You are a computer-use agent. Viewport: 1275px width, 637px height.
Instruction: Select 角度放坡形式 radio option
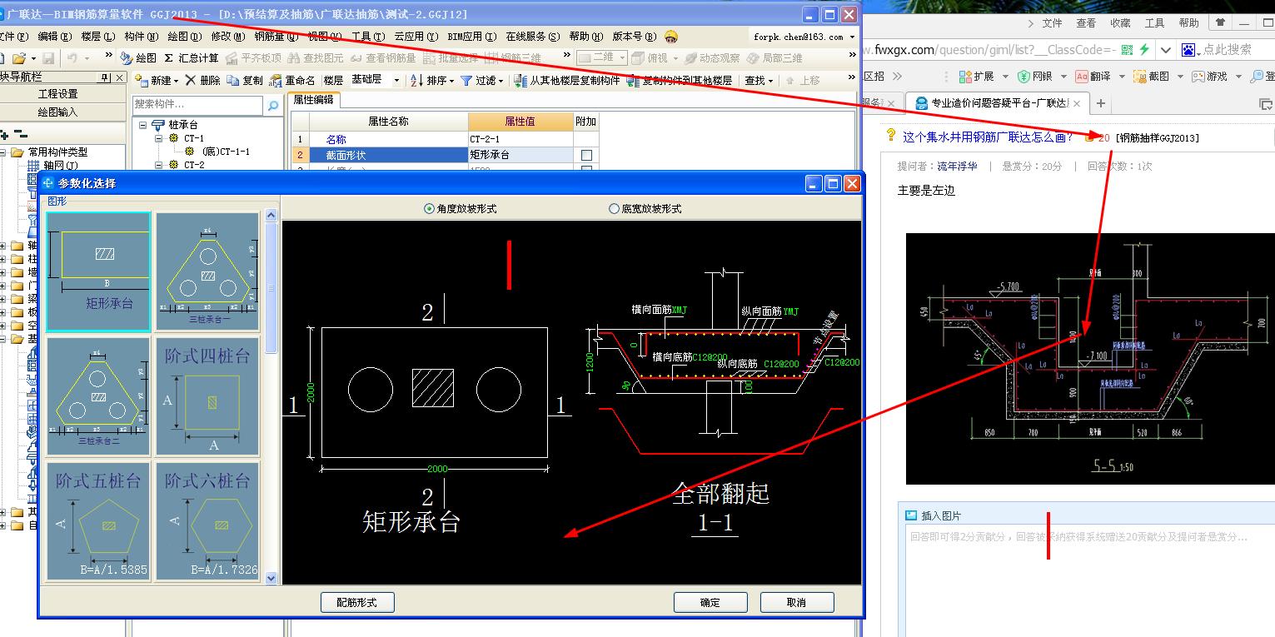click(430, 209)
